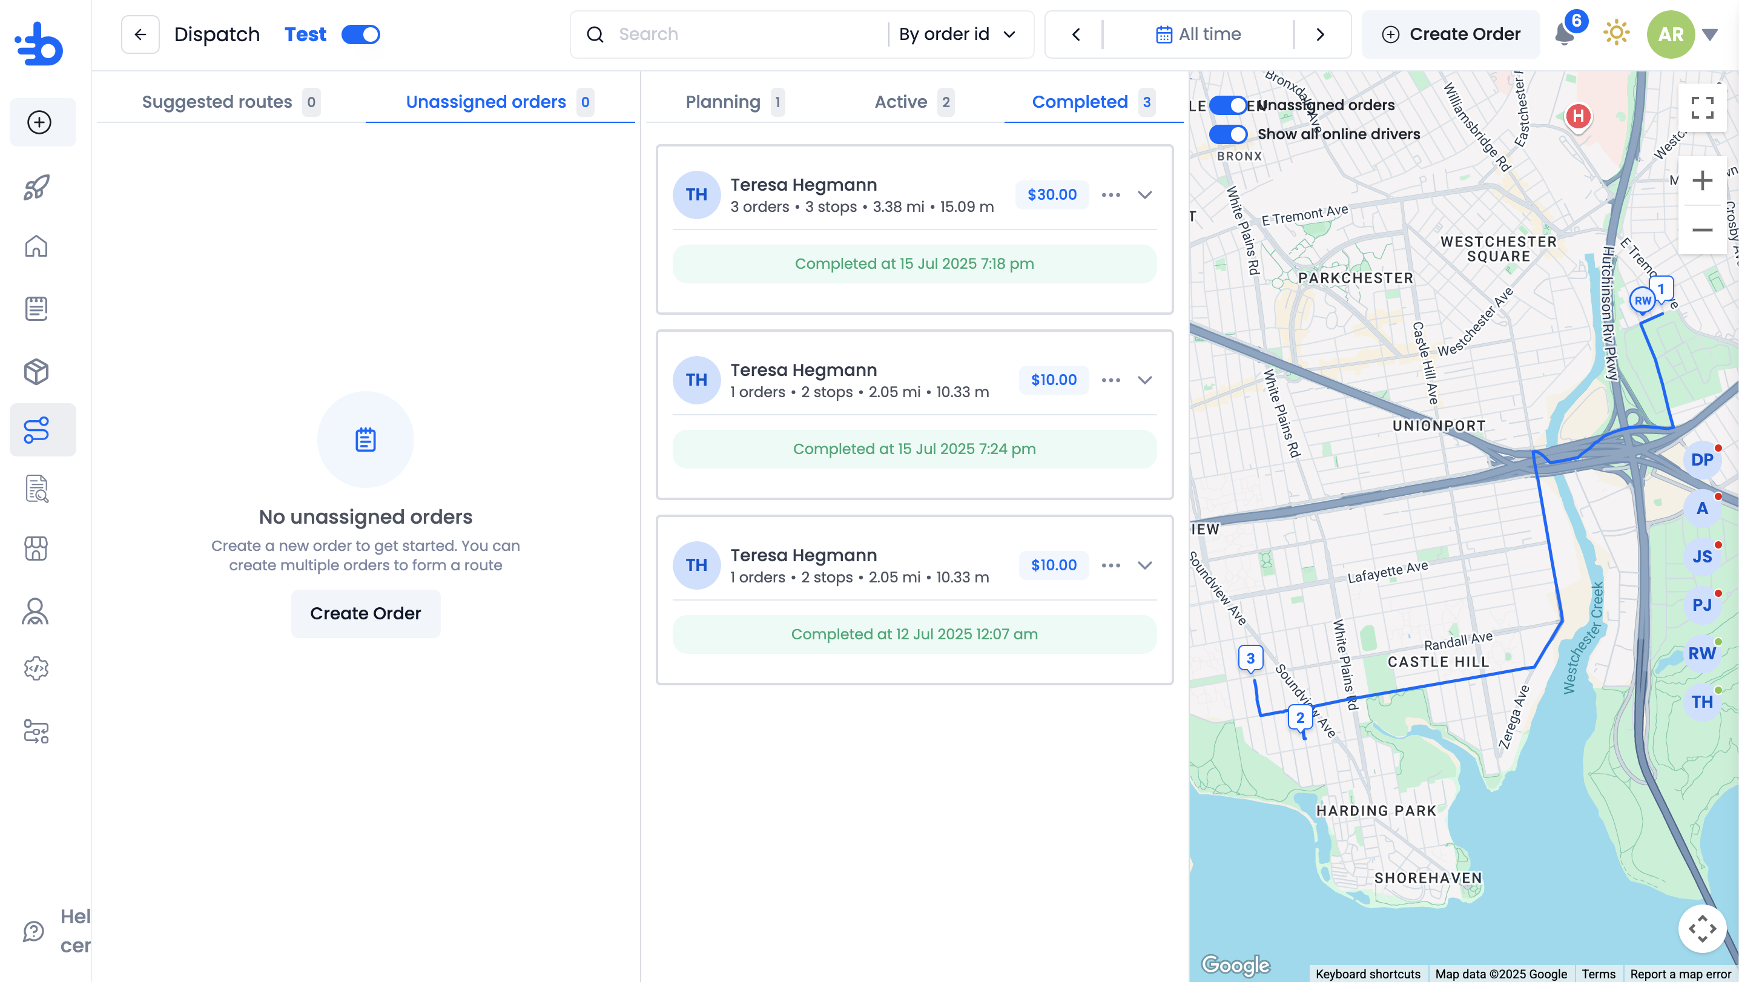Open the All time date picker

click(1198, 35)
